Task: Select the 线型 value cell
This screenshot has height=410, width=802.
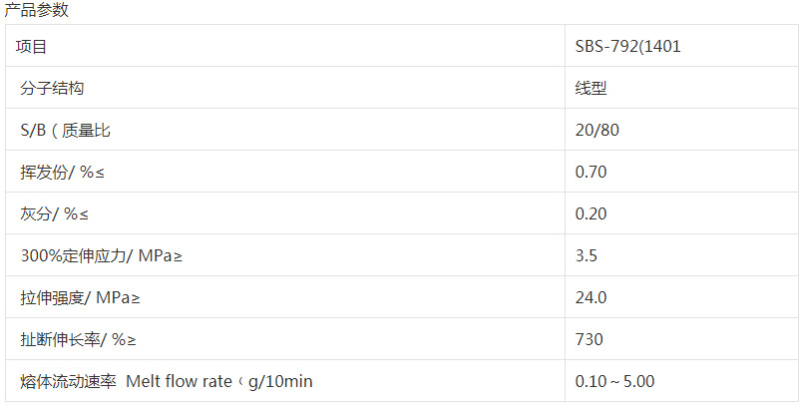Action: [592, 88]
